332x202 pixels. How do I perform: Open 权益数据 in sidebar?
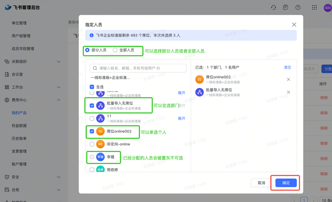point(19,126)
